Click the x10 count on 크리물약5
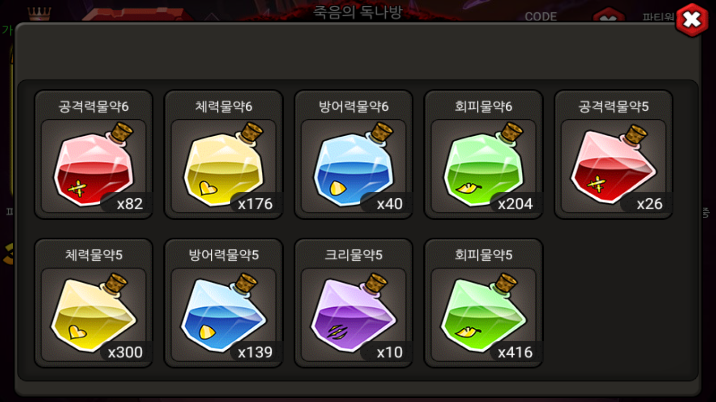 (x=389, y=352)
